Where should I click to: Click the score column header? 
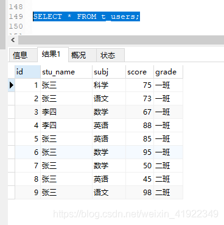tap(139, 72)
